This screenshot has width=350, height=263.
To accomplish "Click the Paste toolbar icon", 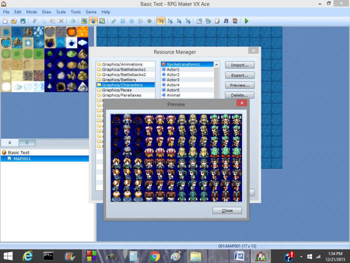I will click(x=52, y=21).
